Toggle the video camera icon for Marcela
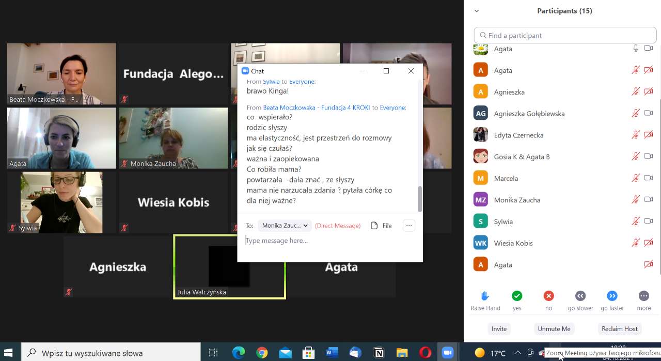This screenshot has height=361, width=661. 649,178
